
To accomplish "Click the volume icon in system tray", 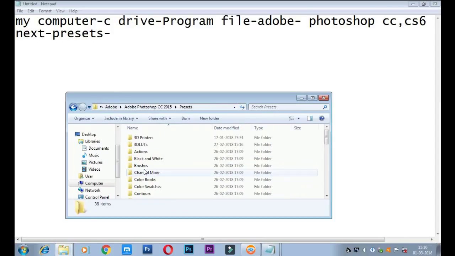I will click(364, 250).
